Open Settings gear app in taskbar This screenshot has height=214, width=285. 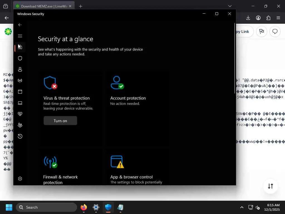tap(96, 207)
